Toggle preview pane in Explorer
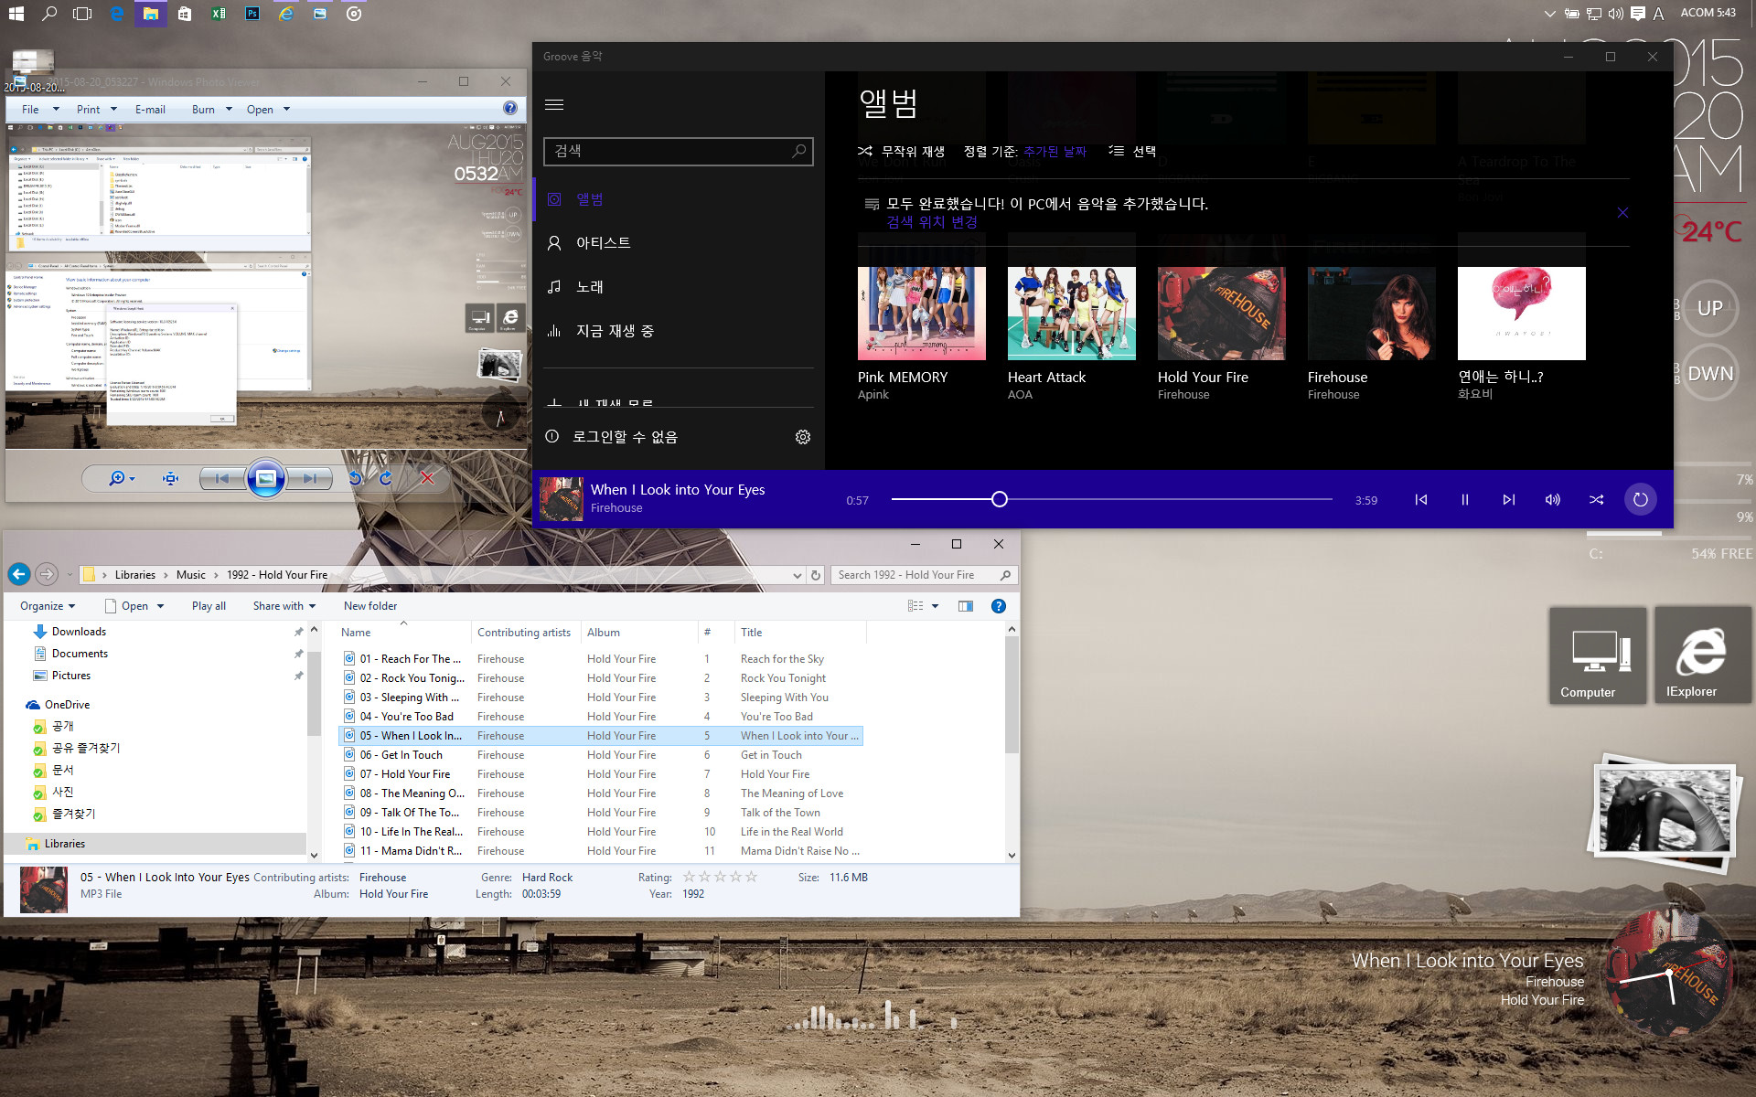 pos(966,606)
